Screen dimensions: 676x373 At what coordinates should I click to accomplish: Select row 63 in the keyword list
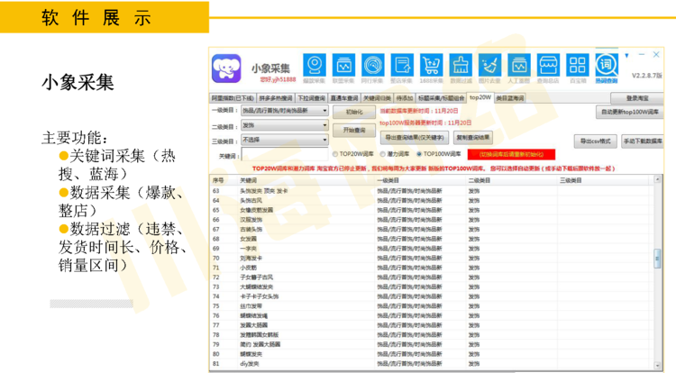(x=432, y=191)
